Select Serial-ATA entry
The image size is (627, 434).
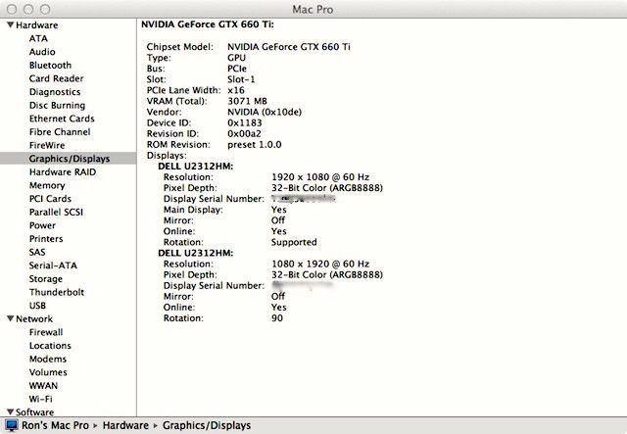coord(53,265)
